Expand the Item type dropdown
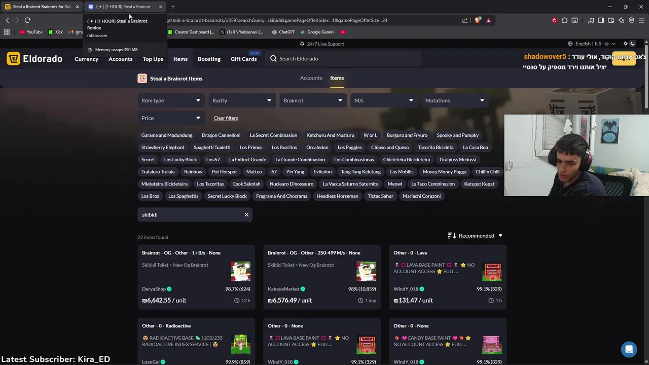 tap(171, 100)
